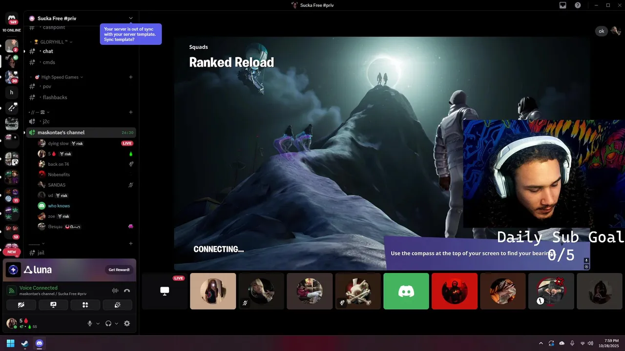The width and height of the screenshot is (625, 351).
Task: Start an activity from voice panel
Action: tap(85, 305)
